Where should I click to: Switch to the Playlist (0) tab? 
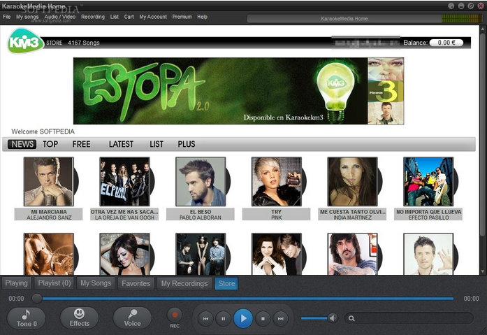[54, 283]
